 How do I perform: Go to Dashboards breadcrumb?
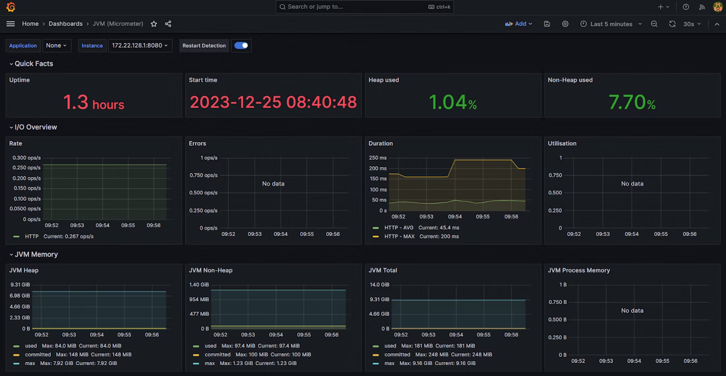coord(65,24)
